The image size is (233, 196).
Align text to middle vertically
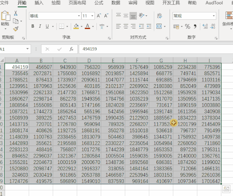point(126,16)
